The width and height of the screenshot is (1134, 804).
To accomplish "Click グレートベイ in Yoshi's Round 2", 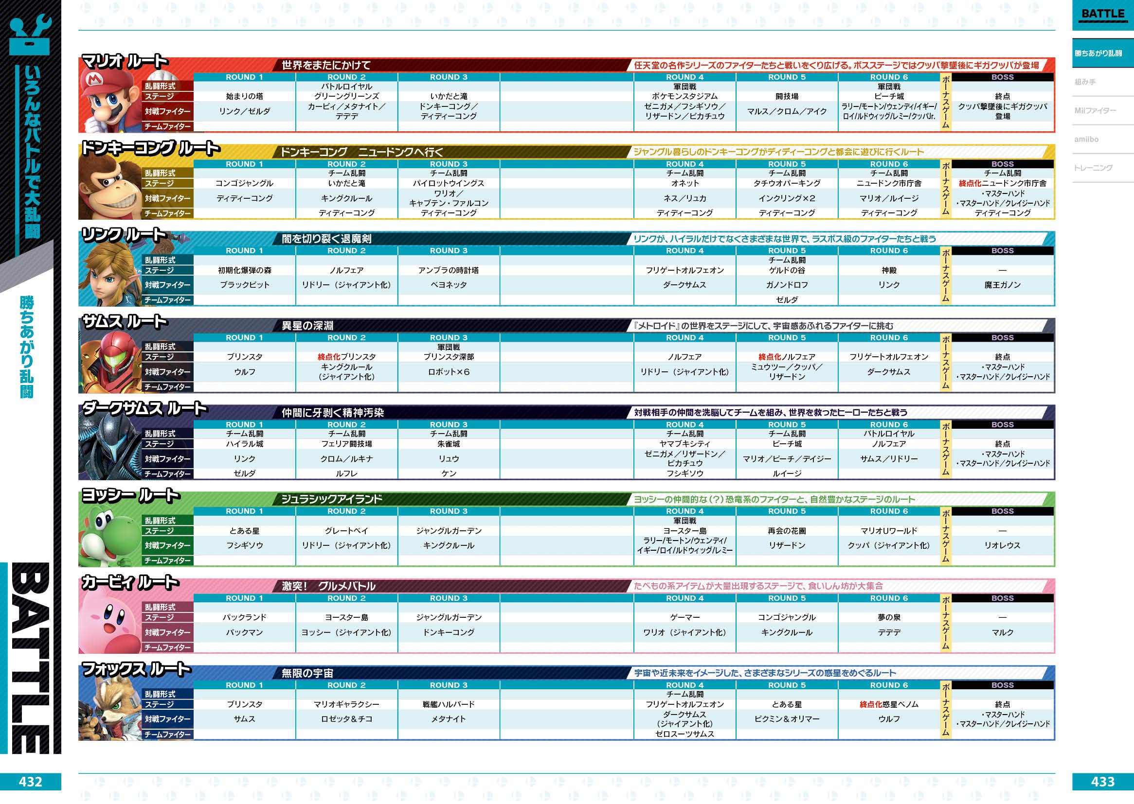I will [x=346, y=531].
